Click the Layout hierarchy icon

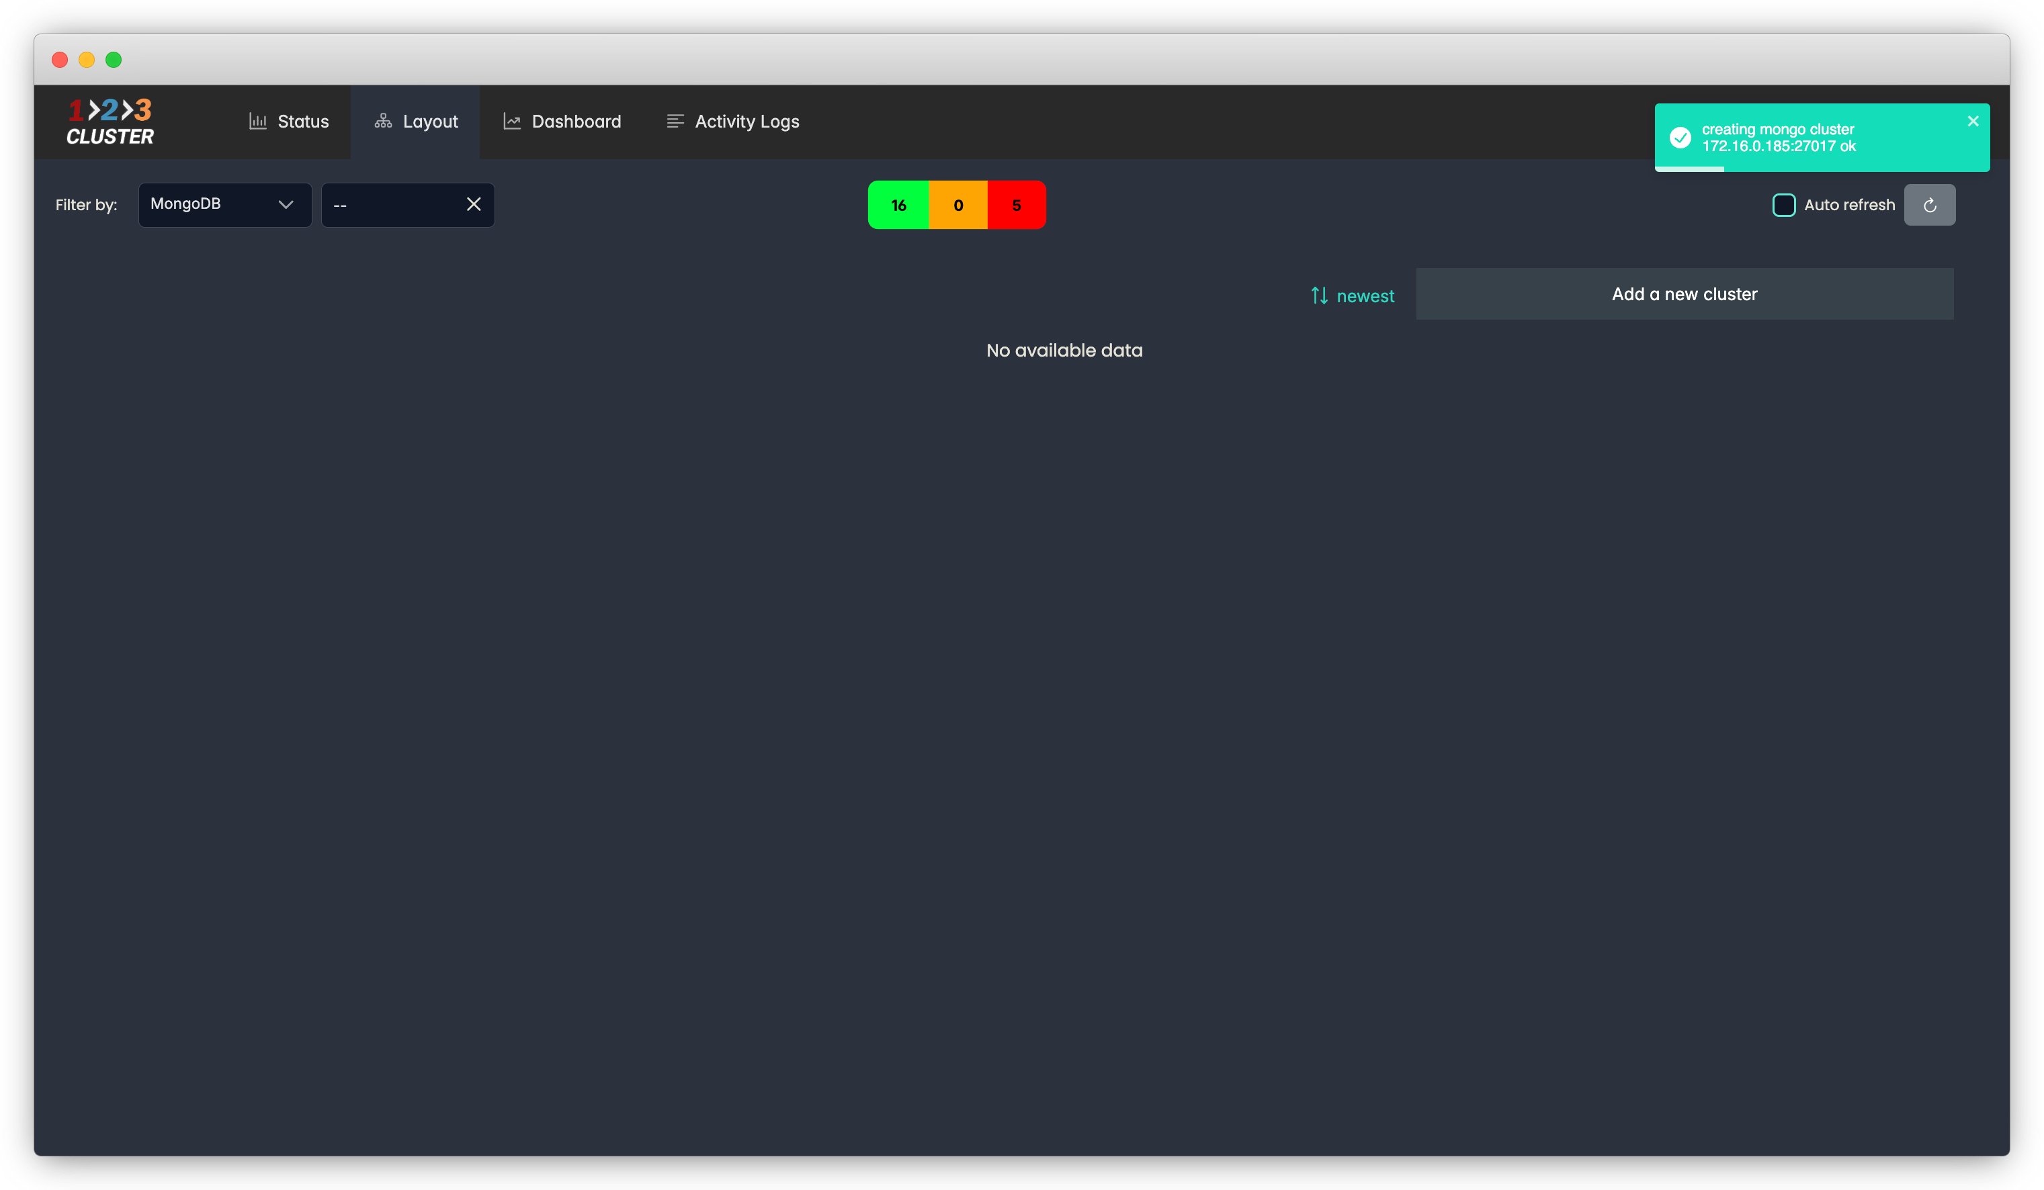coord(383,122)
